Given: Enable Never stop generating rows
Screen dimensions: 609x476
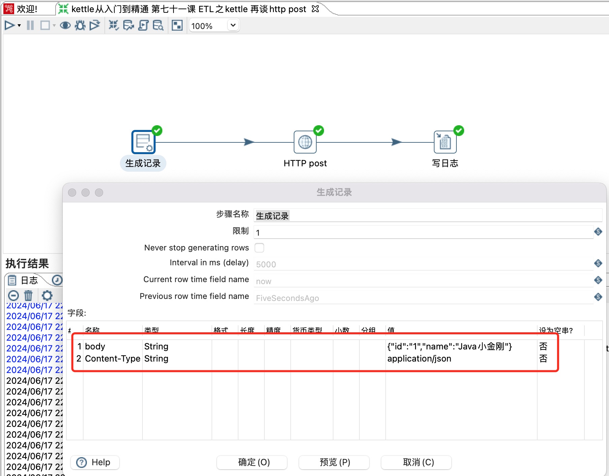Looking at the screenshot, I should (x=259, y=247).
